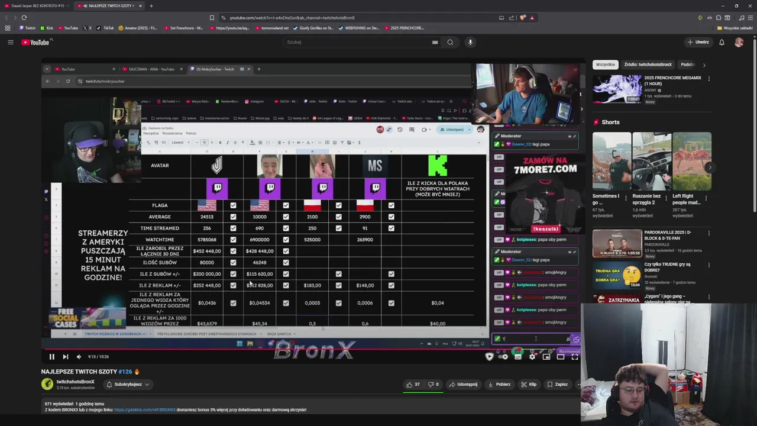
Task: Select the Podobne filter chip
Action: pyautogui.click(x=687, y=64)
